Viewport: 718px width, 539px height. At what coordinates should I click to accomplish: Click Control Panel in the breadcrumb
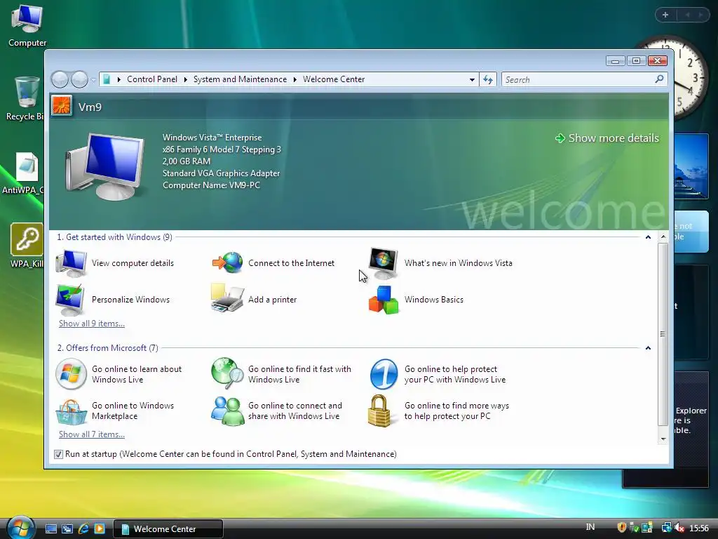click(152, 79)
